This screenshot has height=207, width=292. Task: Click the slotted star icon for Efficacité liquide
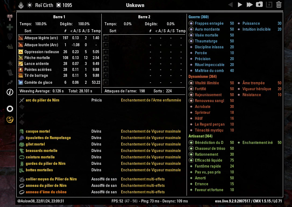191,160
